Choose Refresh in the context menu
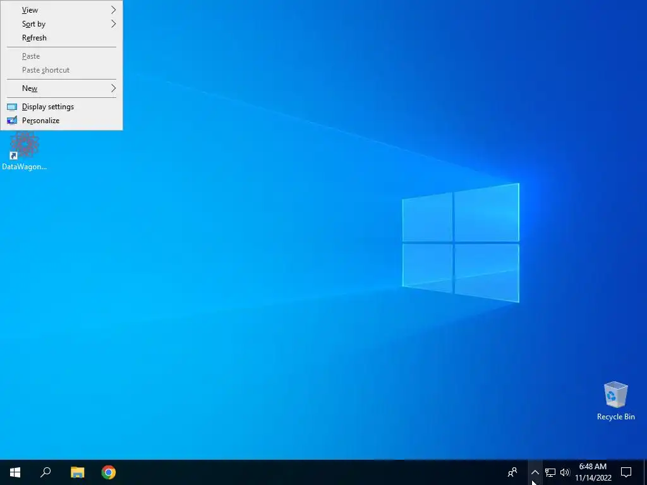 61,38
